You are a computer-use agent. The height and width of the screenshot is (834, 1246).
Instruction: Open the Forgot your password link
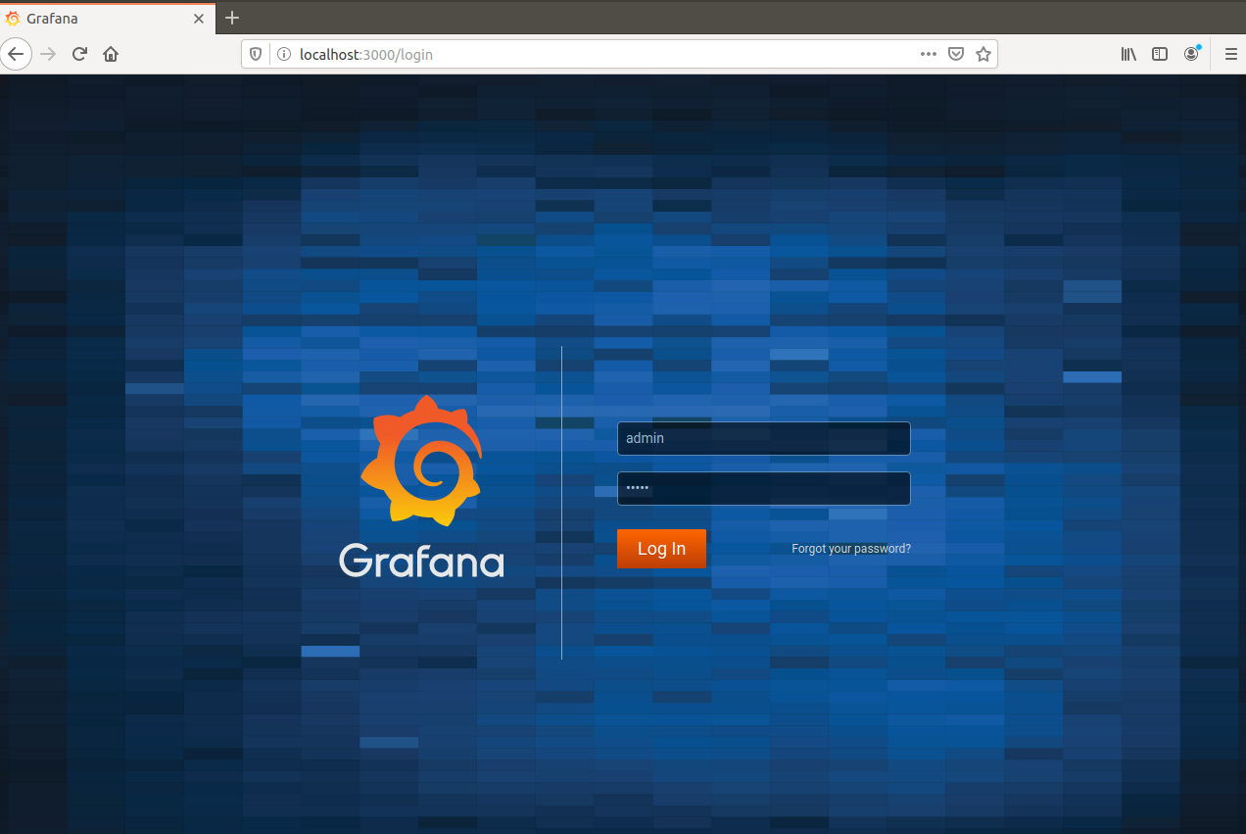pos(851,549)
